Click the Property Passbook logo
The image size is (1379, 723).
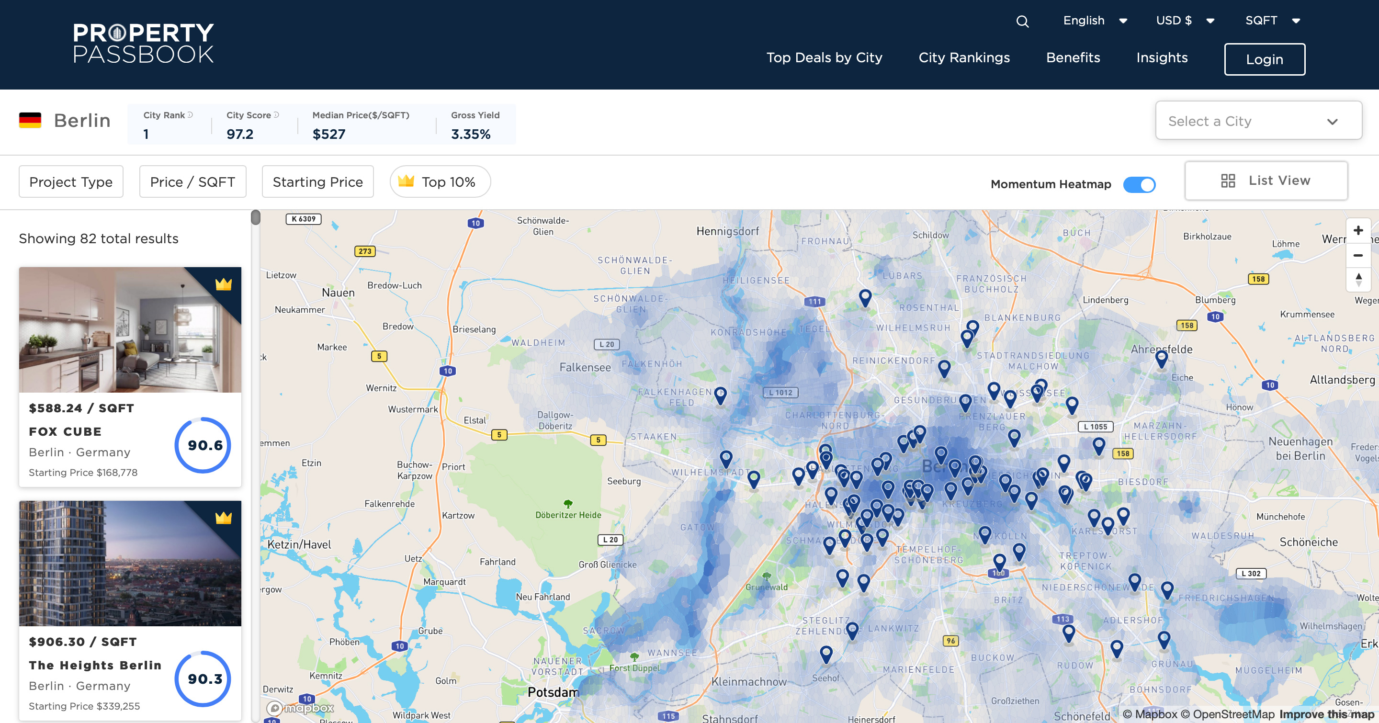tap(144, 44)
